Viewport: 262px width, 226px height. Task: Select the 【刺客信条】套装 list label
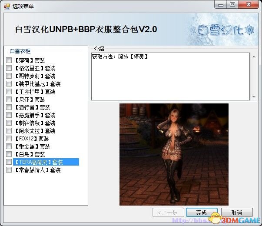(35, 123)
